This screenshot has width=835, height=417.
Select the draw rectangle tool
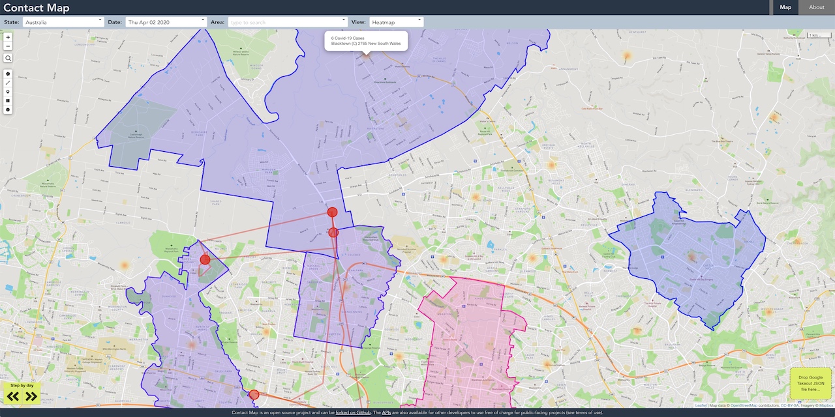8,101
